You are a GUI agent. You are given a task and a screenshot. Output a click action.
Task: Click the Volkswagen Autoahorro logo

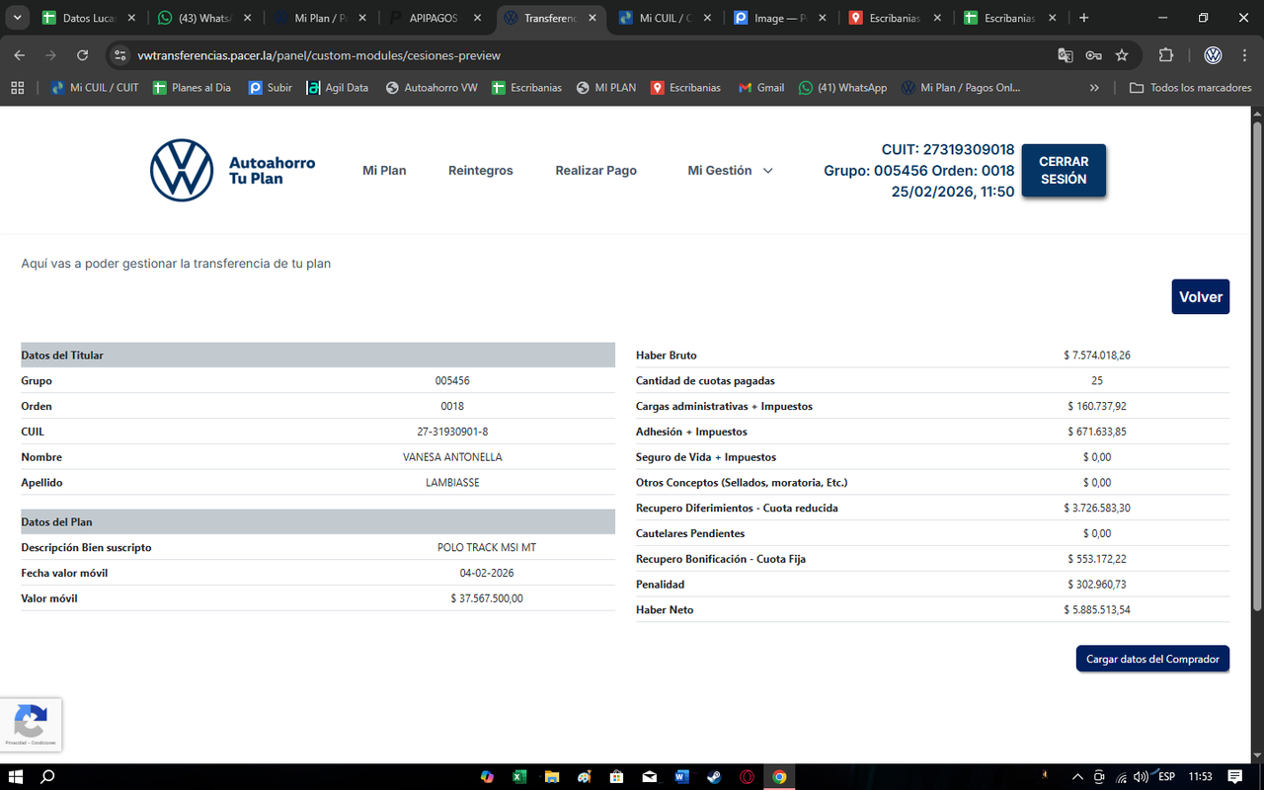point(233,170)
